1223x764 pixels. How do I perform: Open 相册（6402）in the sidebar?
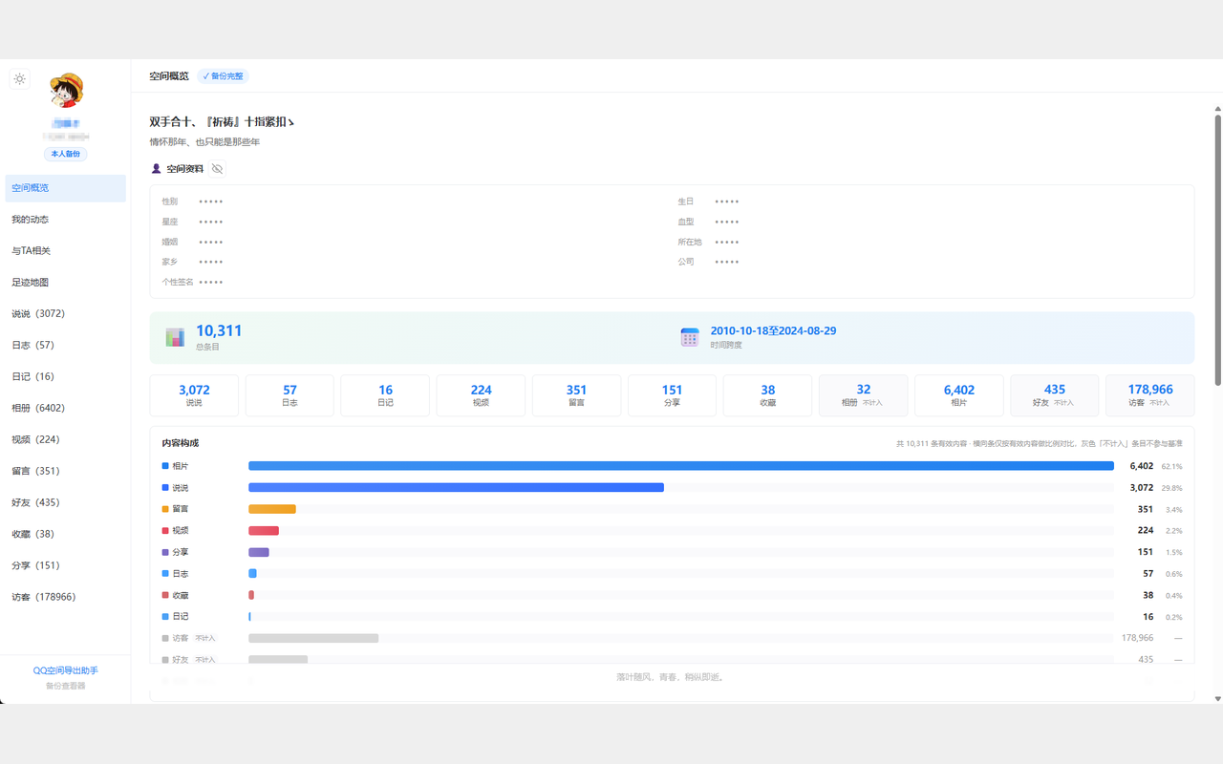coord(65,409)
